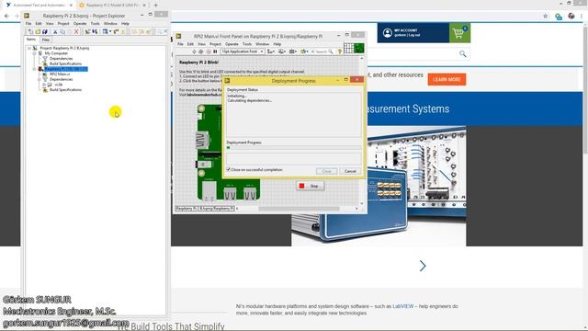Switch to Files tab in Project Explorer
Image resolution: width=588 pixels, height=331 pixels.
click(46, 40)
